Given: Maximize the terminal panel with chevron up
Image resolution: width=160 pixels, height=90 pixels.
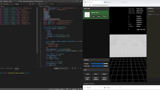Looking at the screenshot, I should tap(78, 68).
